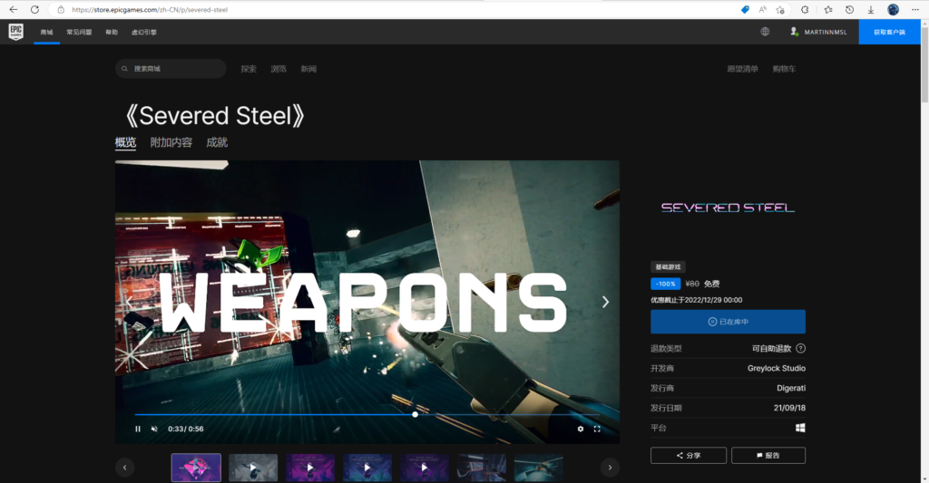Open the blue shopping tag icon

745,9
